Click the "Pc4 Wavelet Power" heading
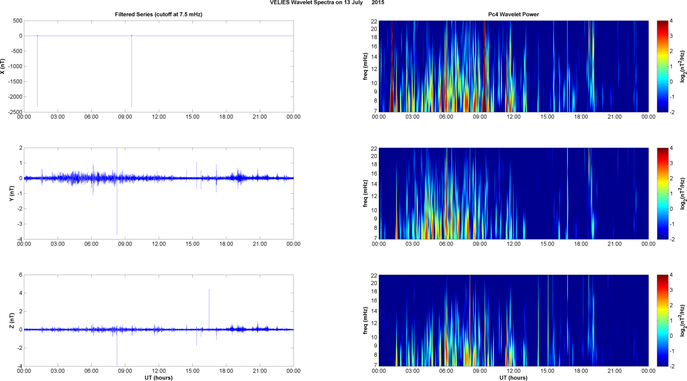Screen dimensions: 687x381 pyautogui.click(x=513, y=14)
